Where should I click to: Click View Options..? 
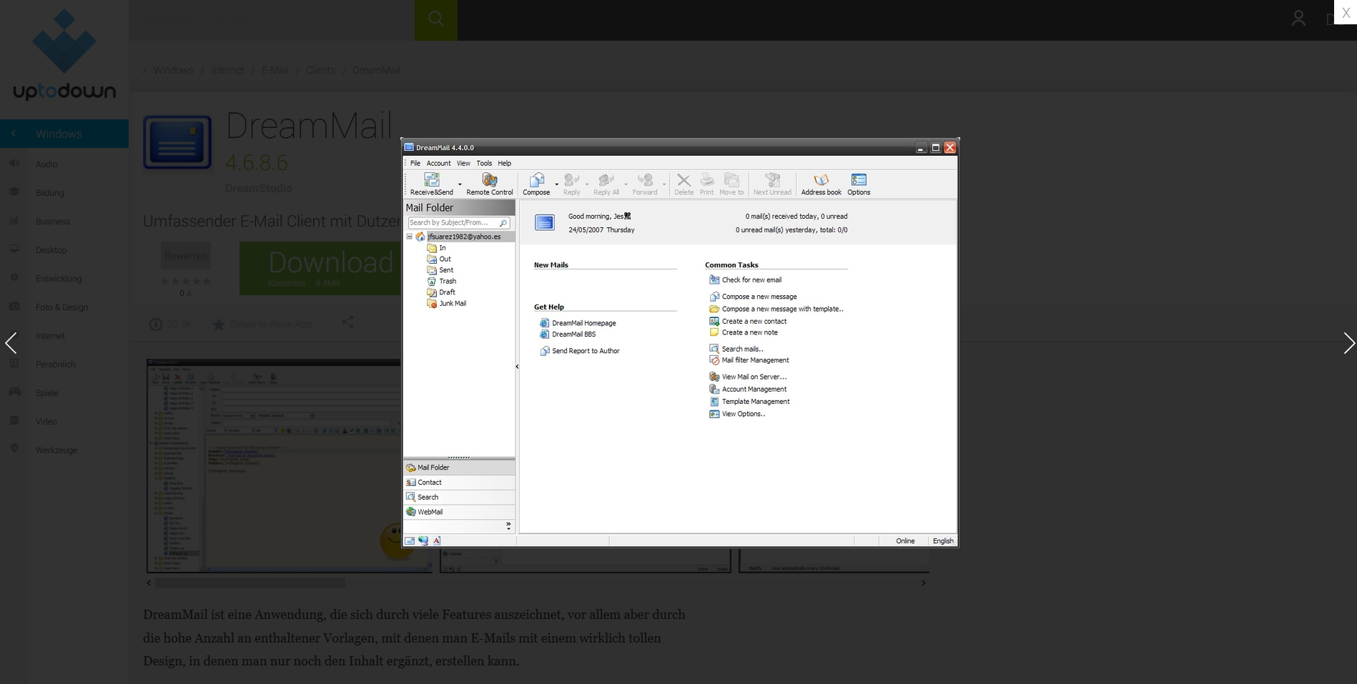click(x=737, y=414)
